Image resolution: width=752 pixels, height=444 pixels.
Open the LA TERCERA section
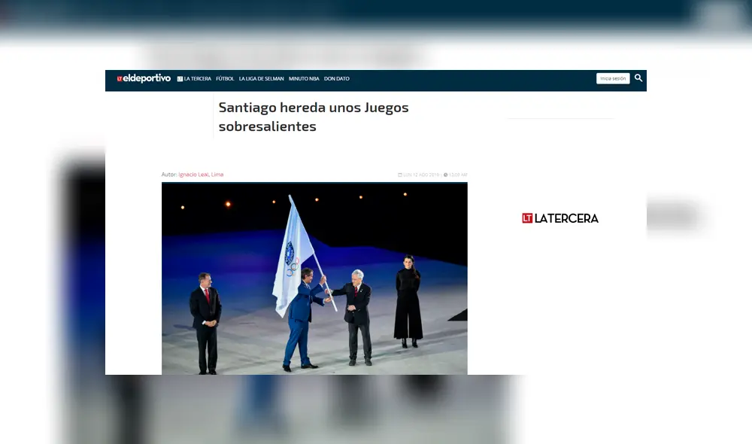(196, 78)
